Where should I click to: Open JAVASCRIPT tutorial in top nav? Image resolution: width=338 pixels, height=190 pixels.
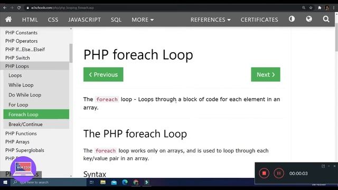click(x=84, y=20)
